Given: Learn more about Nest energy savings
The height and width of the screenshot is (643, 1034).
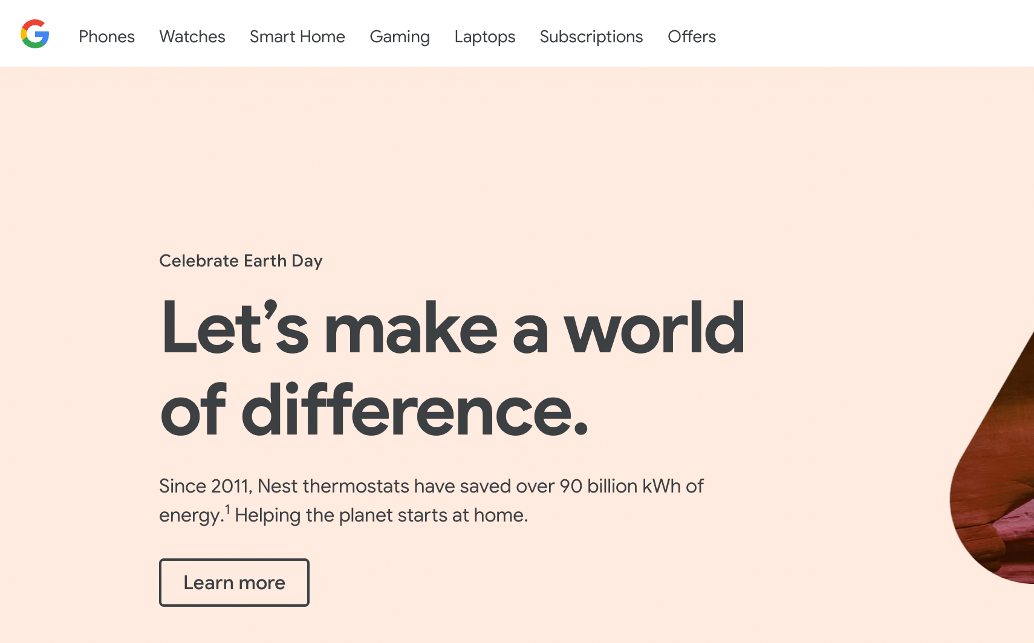Looking at the screenshot, I should click(234, 582).
